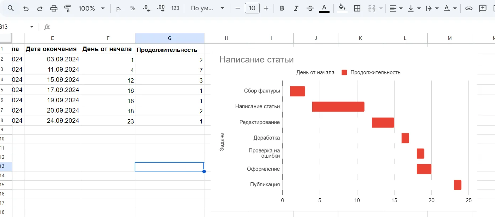Click axis label 'Доработка'
Viewport: 495px width, 217px height.
266,138
